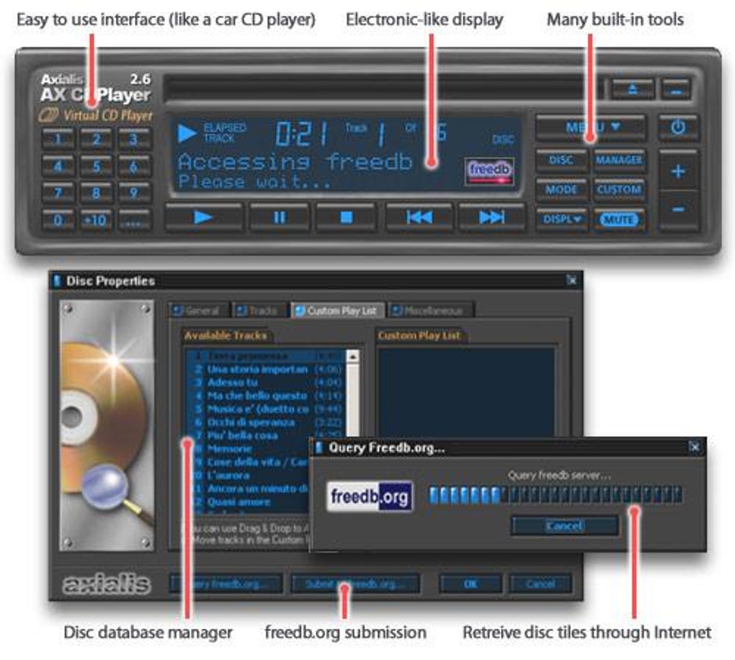
Task: Stop playback with the square stop button
Action: tap(346, 218)
